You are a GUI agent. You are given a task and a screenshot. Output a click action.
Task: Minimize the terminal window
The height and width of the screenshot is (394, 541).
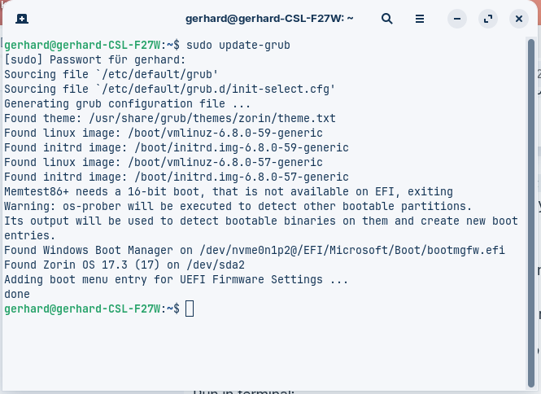pos(457,19)
